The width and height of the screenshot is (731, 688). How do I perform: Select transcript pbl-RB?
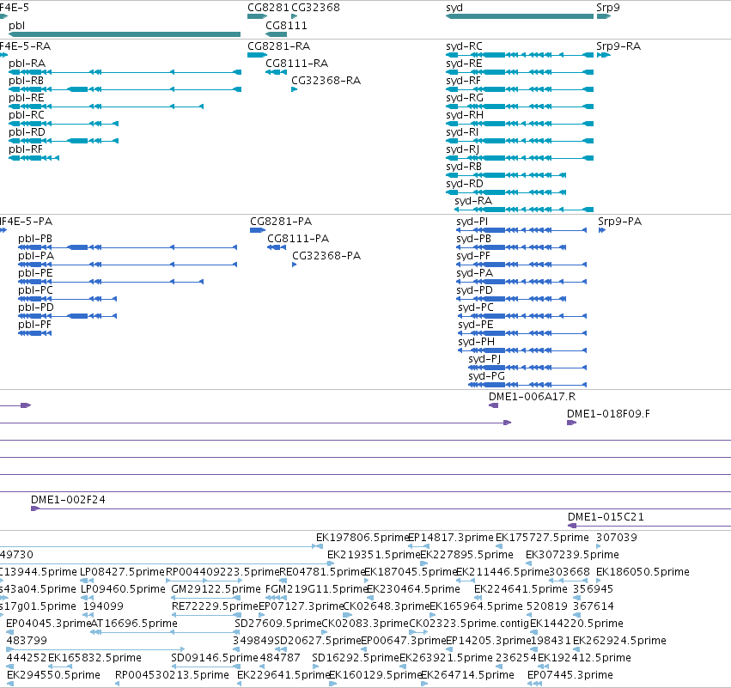(125, 89)
